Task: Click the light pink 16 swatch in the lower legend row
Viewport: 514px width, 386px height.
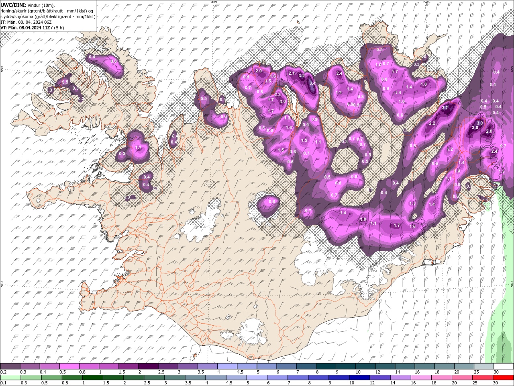Action: [421, 377]
